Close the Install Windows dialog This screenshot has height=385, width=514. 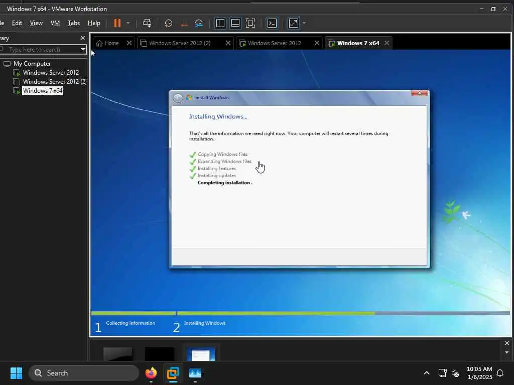[419, 93]
